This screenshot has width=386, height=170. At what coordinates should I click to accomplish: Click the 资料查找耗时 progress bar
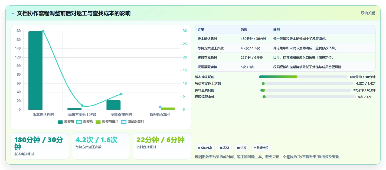306,90
